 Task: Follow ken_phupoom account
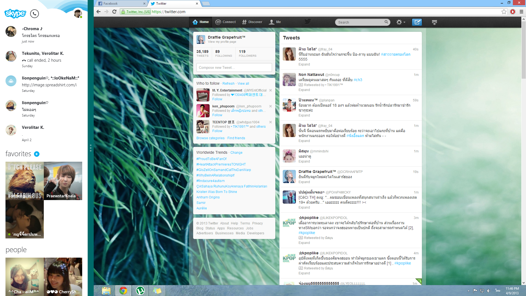click(x=217, y=115)
